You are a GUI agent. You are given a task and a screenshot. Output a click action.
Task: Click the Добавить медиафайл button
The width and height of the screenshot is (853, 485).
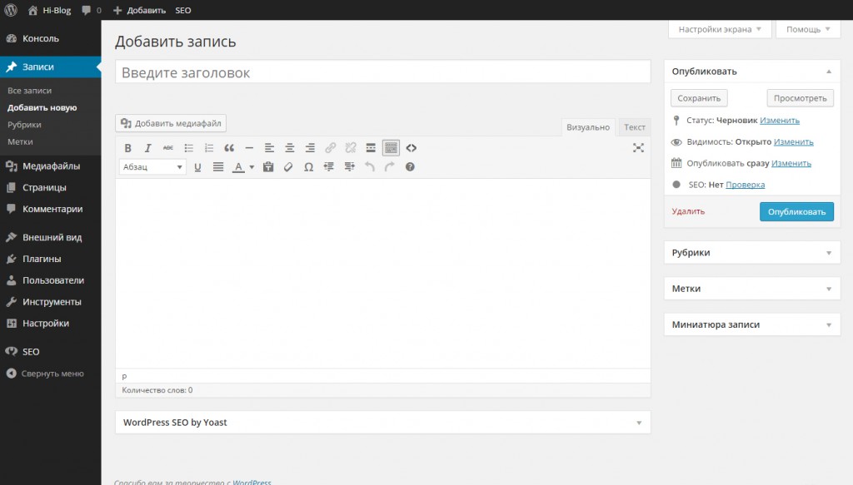[171, 123]
